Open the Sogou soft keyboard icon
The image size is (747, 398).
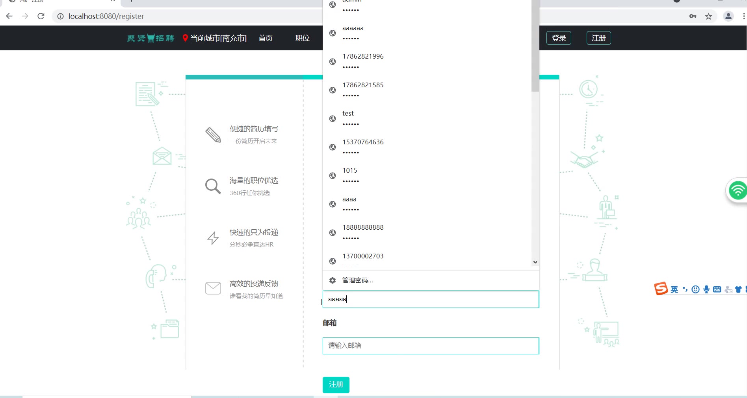(717, 289)
